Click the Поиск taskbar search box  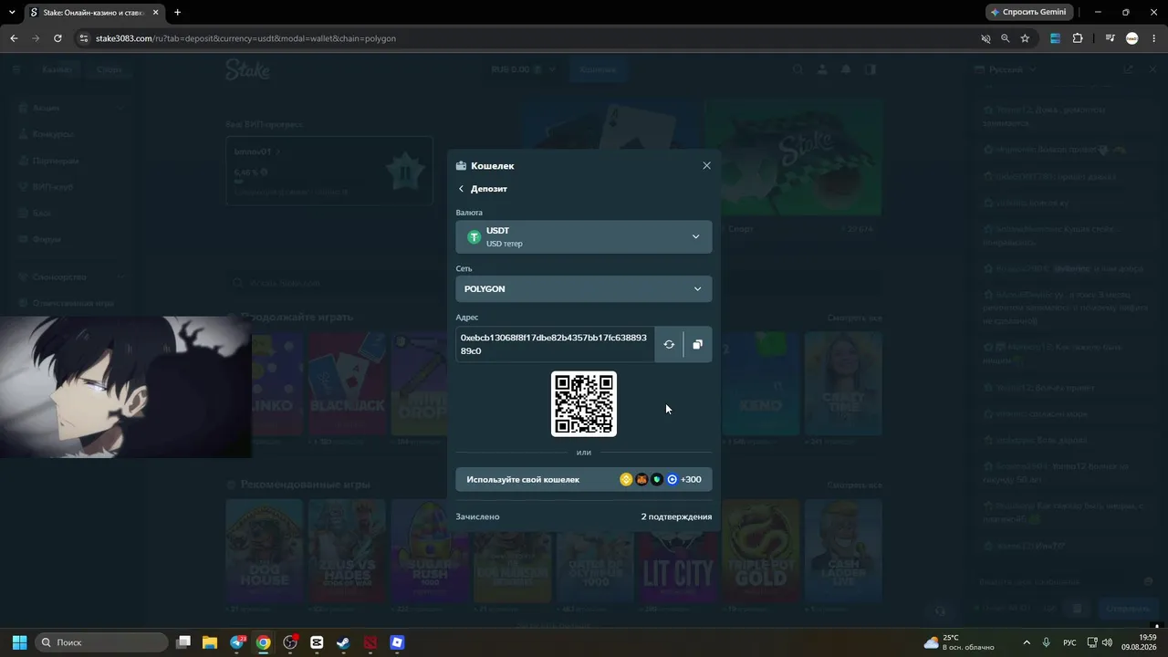(x=102, y=642)
